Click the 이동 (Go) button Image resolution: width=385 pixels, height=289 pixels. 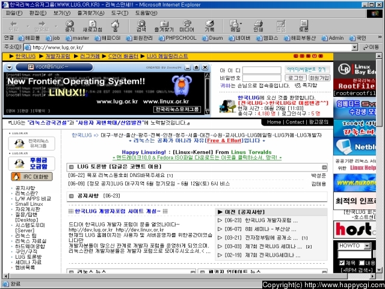coord(371,47)
